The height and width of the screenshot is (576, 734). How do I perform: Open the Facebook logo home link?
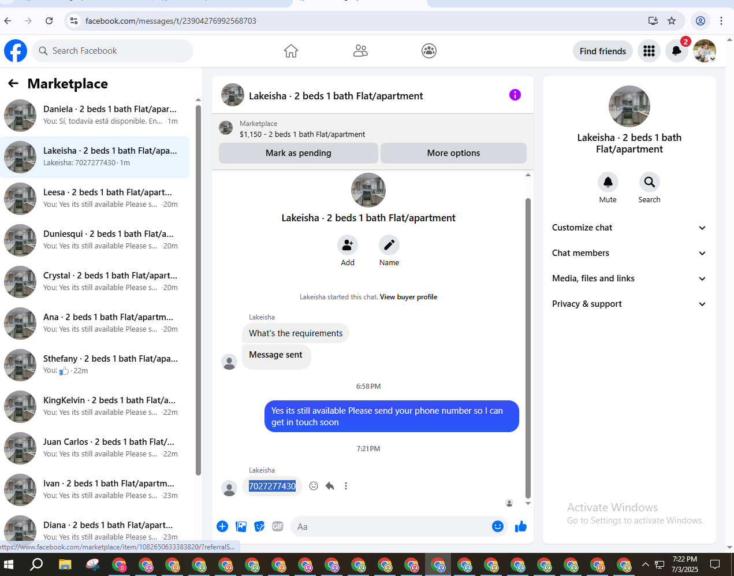click(16, 51)
